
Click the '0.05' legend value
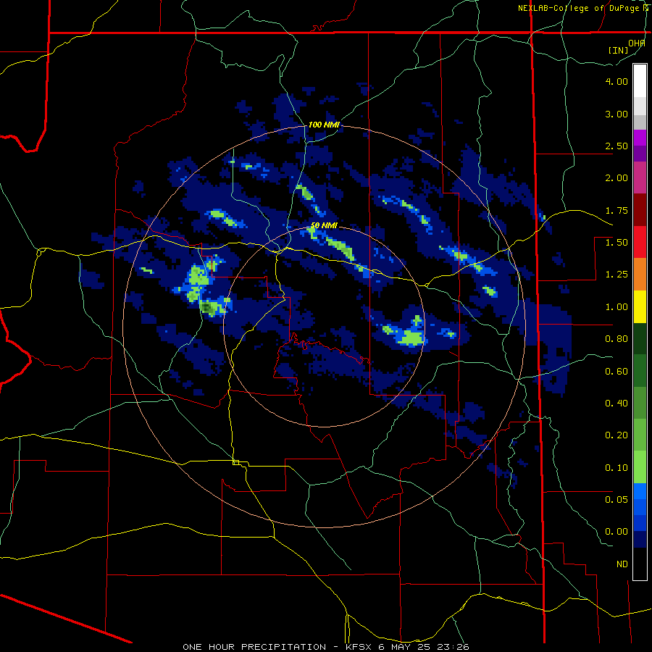point(617,500)
